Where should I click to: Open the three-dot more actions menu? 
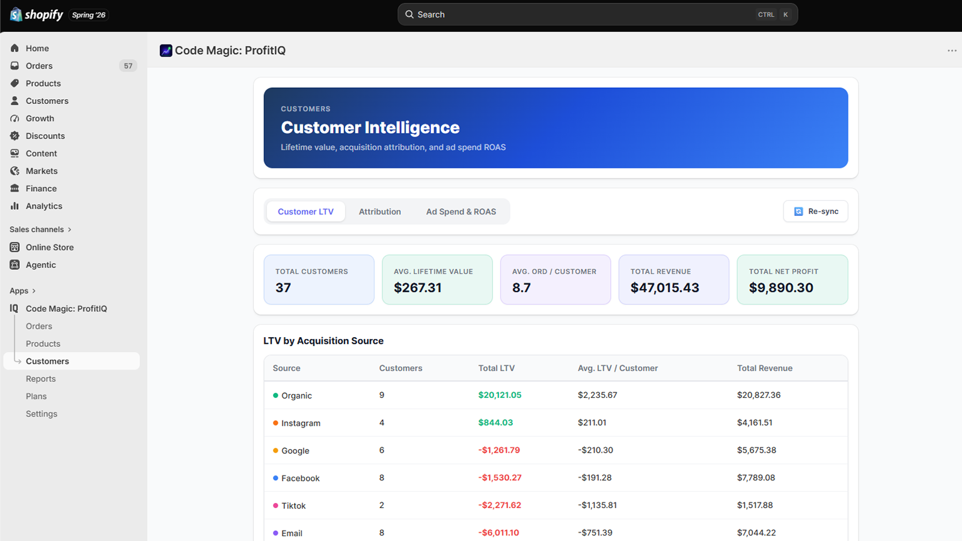coord(952,50)
